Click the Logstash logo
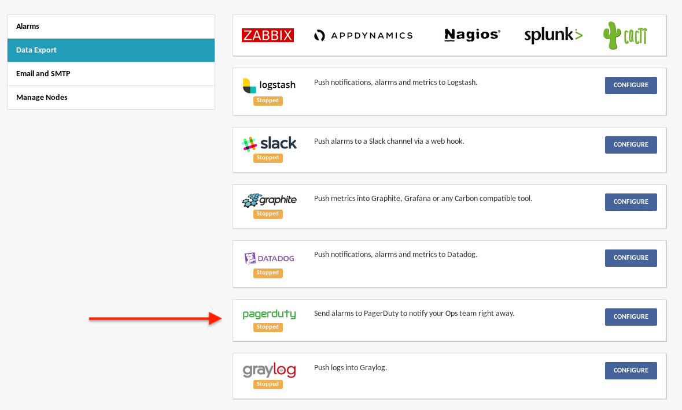Image resolution: width=682 pixels, height=410 pixels. pos(269,85)
